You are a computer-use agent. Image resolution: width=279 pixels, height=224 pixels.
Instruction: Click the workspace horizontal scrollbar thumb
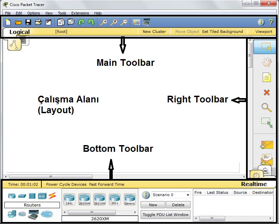click(51, 177)
